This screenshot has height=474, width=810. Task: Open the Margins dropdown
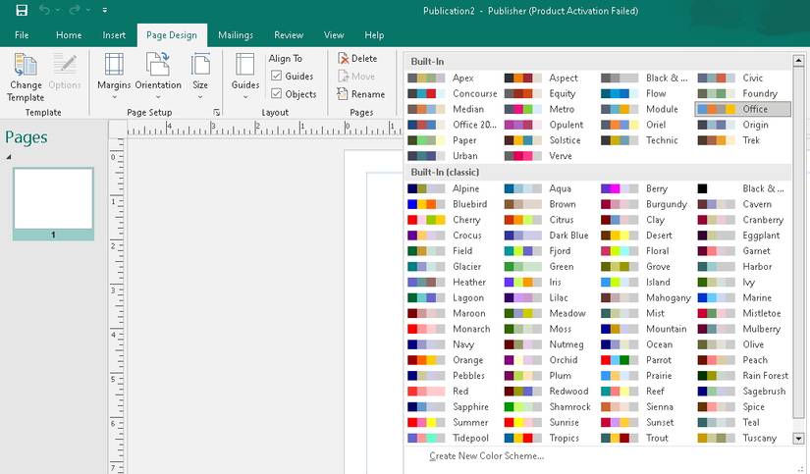point(114,77)
